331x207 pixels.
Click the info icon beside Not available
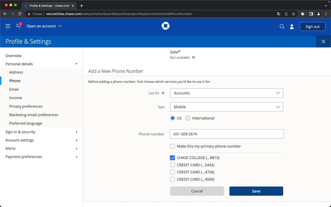click(x=193, y=57)
